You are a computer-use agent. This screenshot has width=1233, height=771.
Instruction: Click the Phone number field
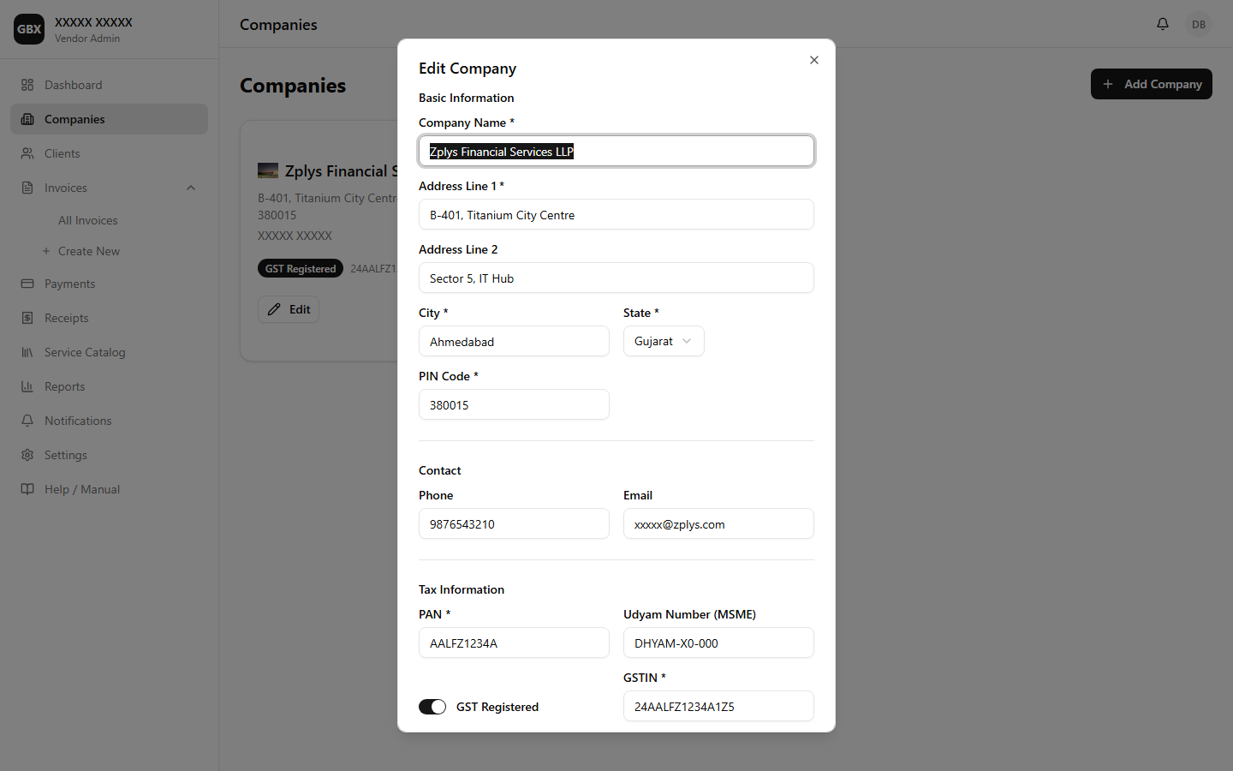(514, 523)
